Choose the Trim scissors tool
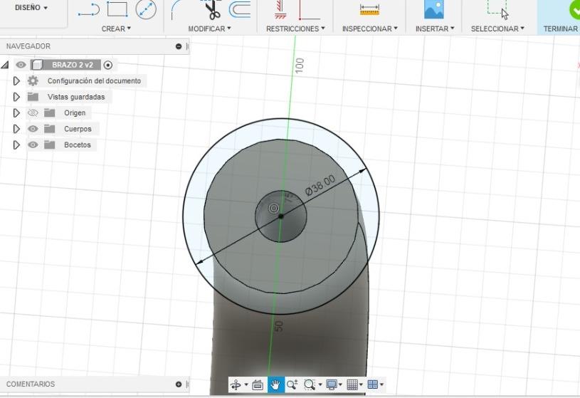The width and height of the screenshot is (580, 398). pyautogui.click(x=211, y=9)
